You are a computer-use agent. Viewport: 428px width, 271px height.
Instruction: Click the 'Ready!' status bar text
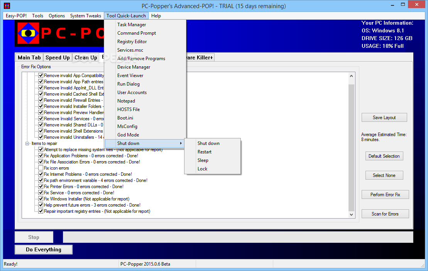pos(11,264)
